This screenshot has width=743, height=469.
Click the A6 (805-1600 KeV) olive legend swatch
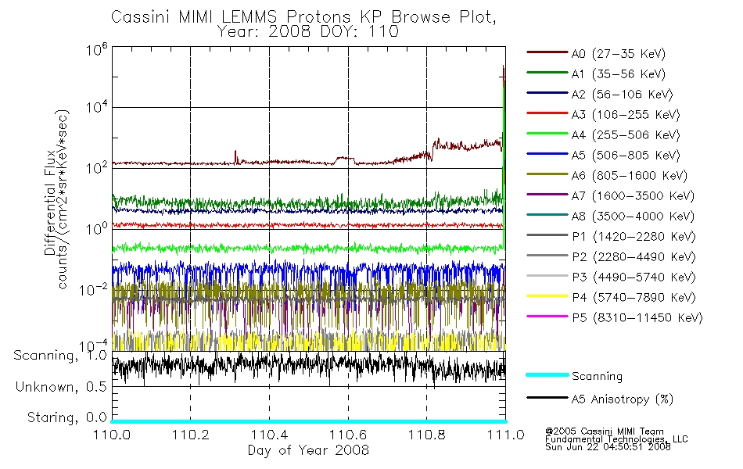(x=547, y=174)
